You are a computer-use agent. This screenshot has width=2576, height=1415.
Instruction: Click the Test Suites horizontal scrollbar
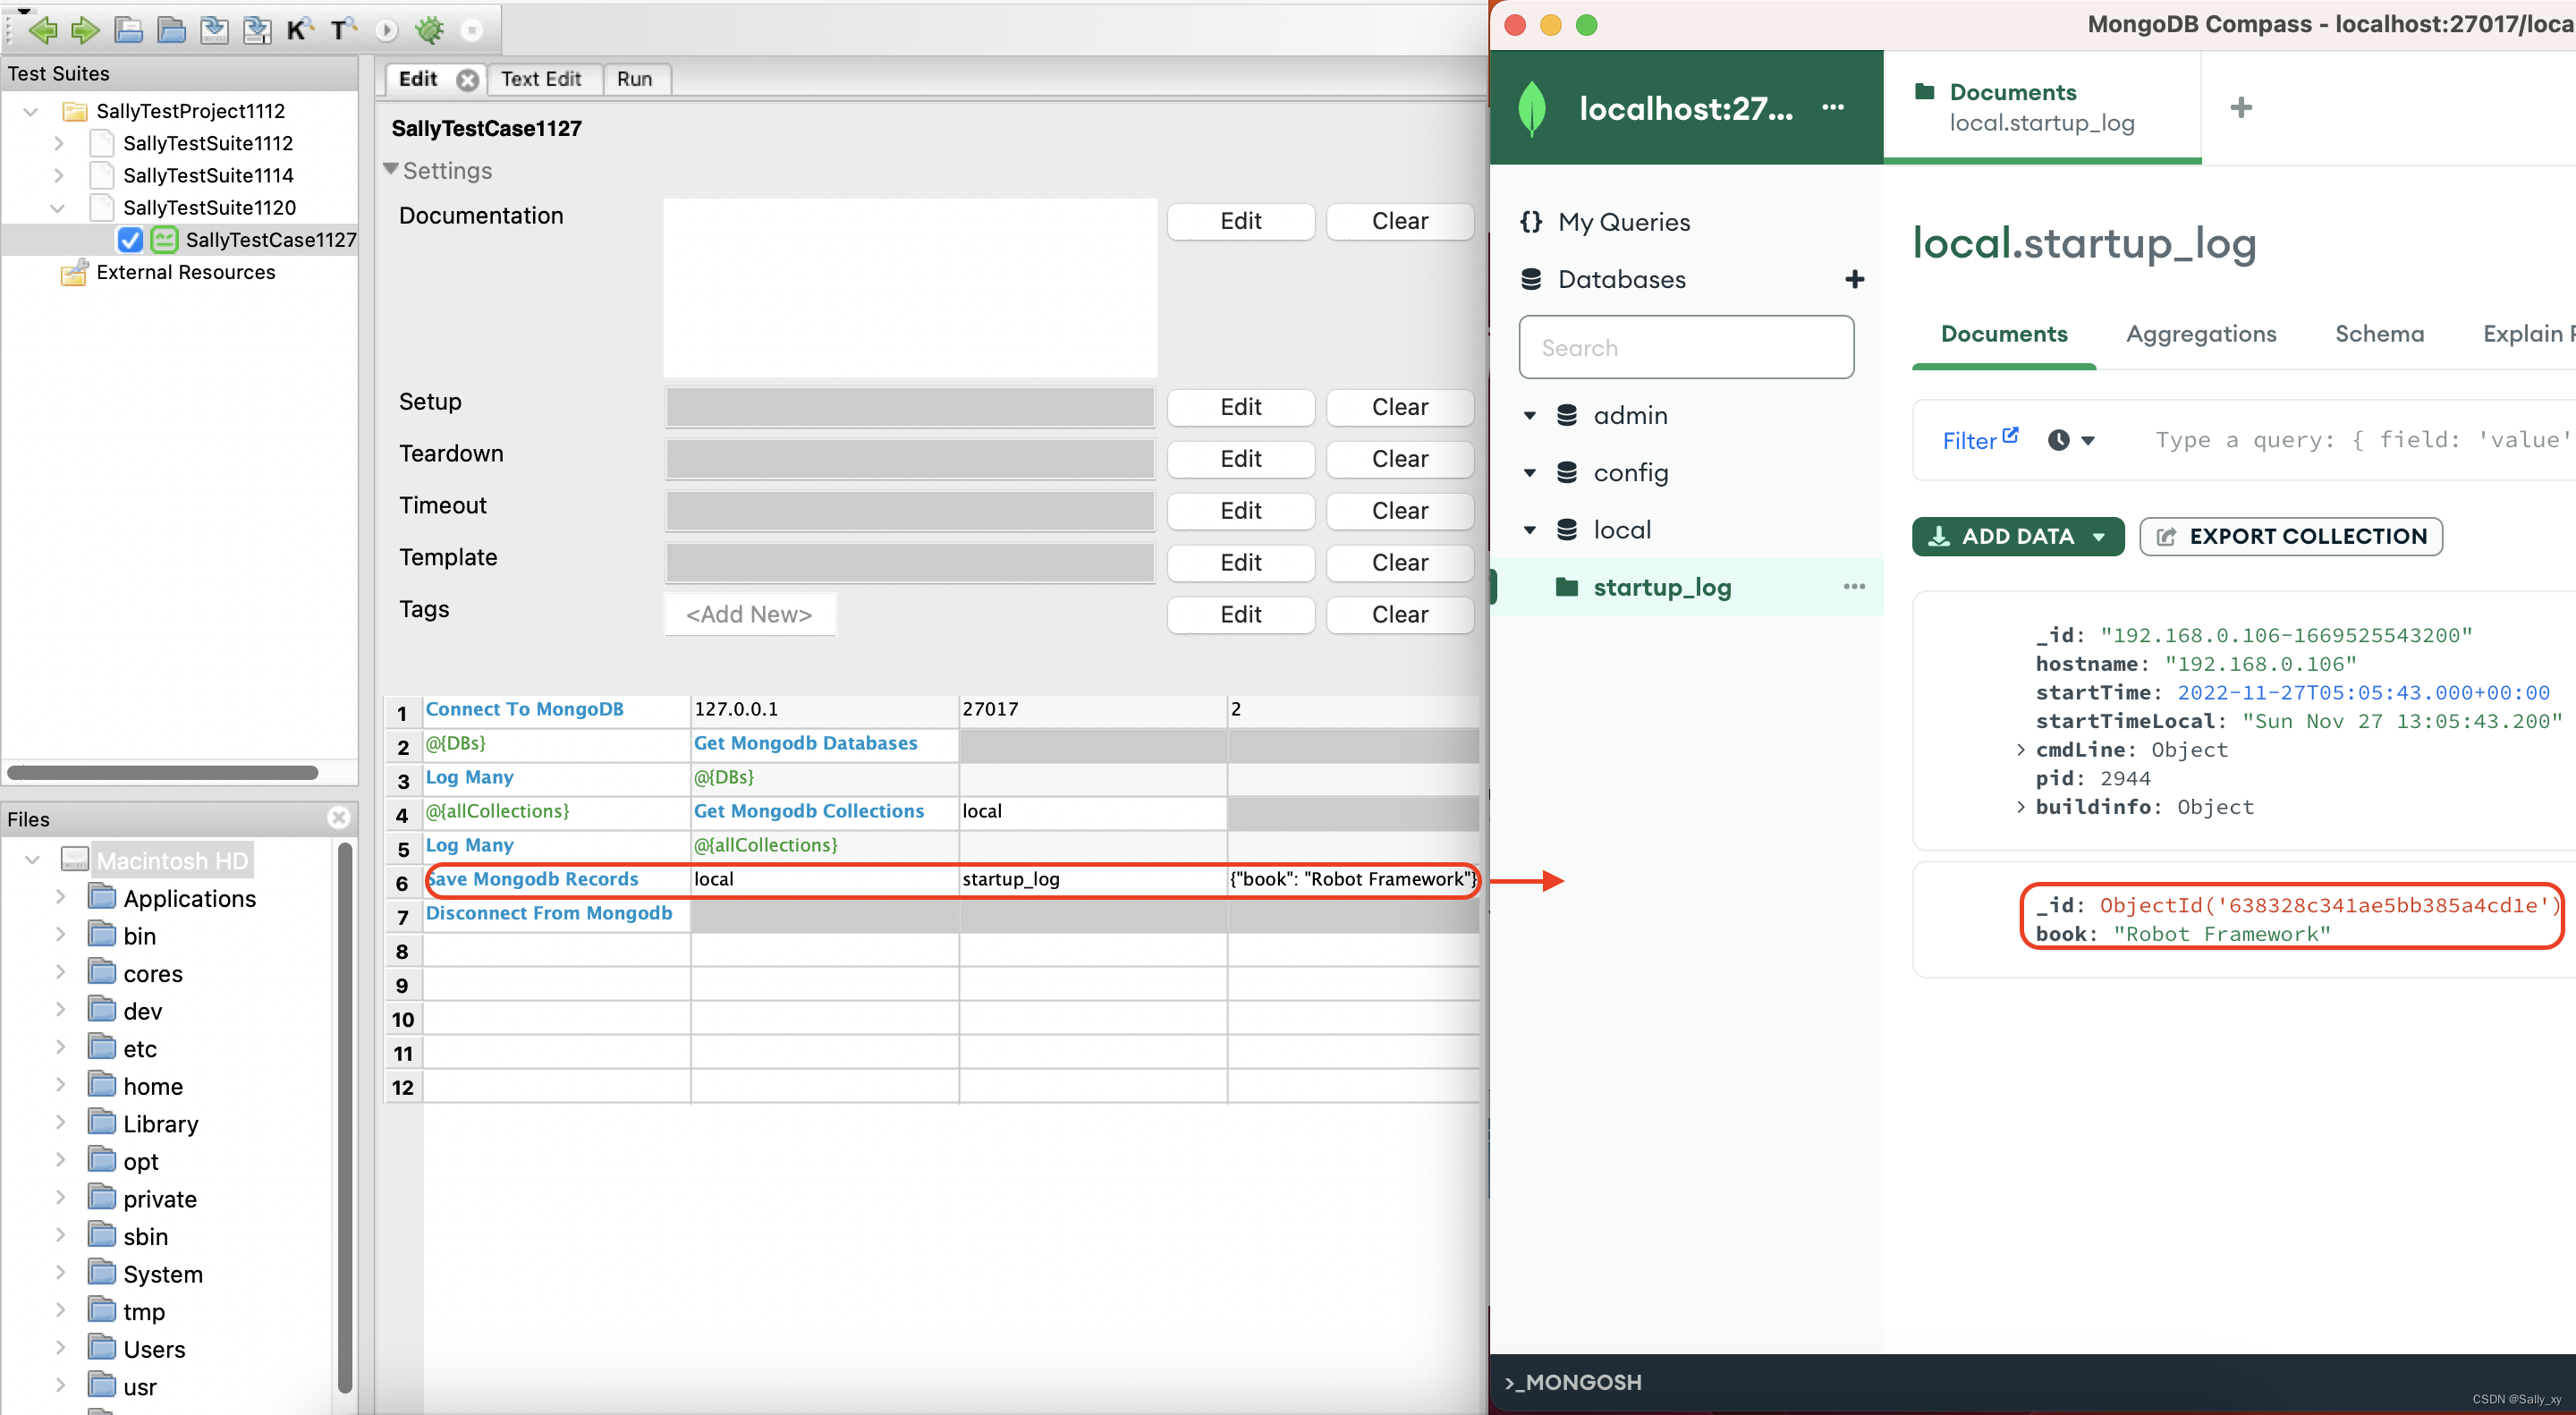[x=163, y=772]
